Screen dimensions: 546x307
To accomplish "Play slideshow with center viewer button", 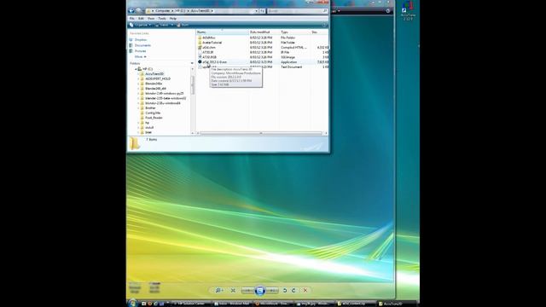I will pyautogui.click(x=259, y=290).
